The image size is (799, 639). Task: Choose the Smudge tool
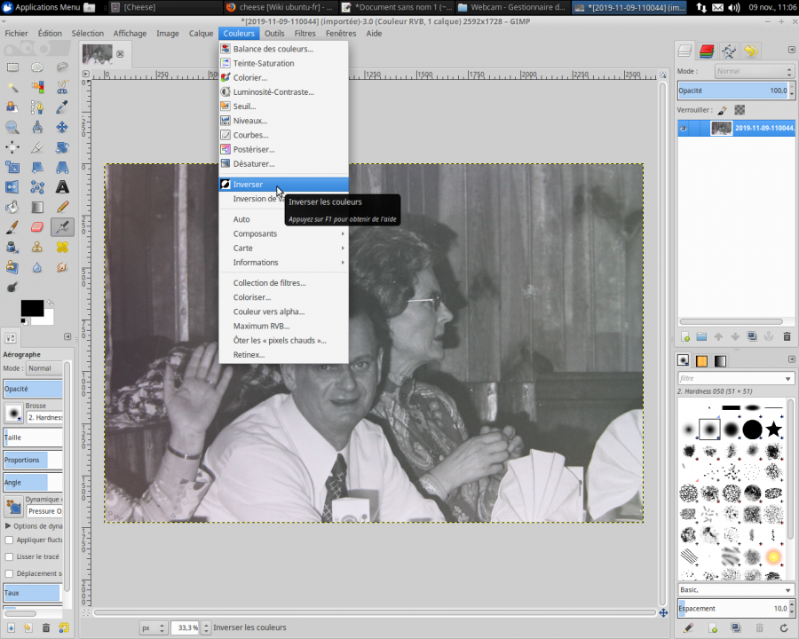click(x=62, y=267)
